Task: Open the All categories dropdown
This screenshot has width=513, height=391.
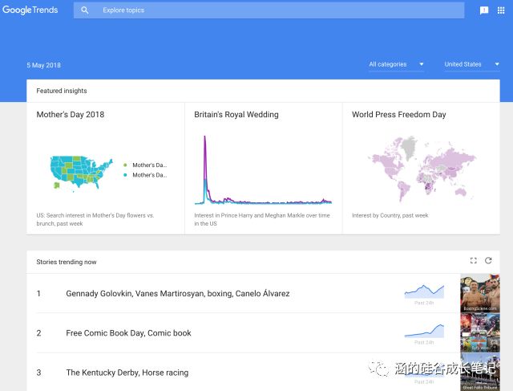Action: click(x=396, y=64)
